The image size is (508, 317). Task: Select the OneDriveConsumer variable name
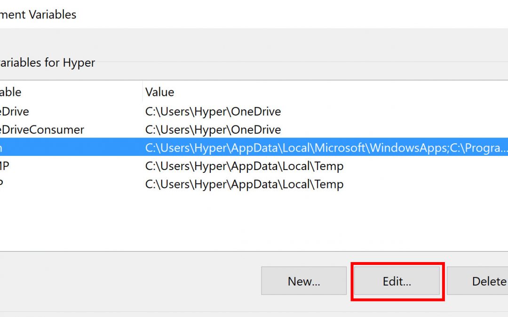pyautogui.click(x=41, y=130)
